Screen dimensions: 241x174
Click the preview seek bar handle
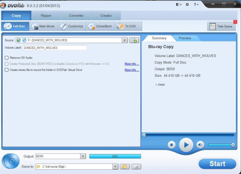point(144,135)
